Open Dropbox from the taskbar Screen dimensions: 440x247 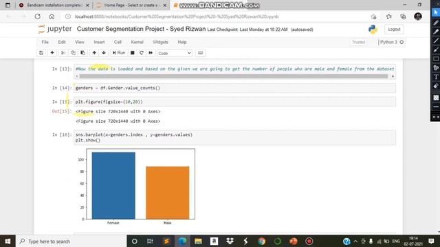tap(230, 241)
